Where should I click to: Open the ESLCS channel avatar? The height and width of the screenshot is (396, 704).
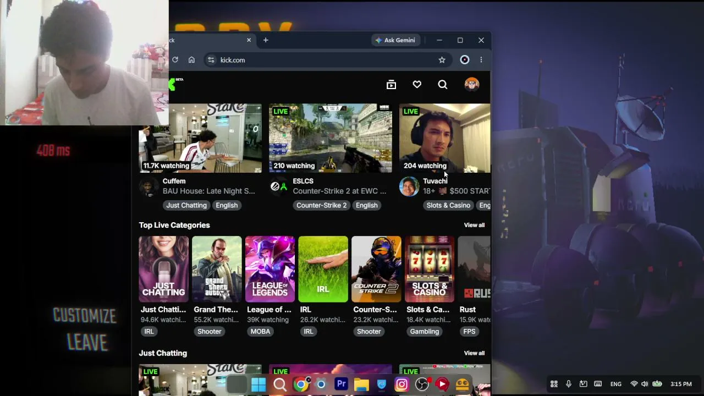279,187
